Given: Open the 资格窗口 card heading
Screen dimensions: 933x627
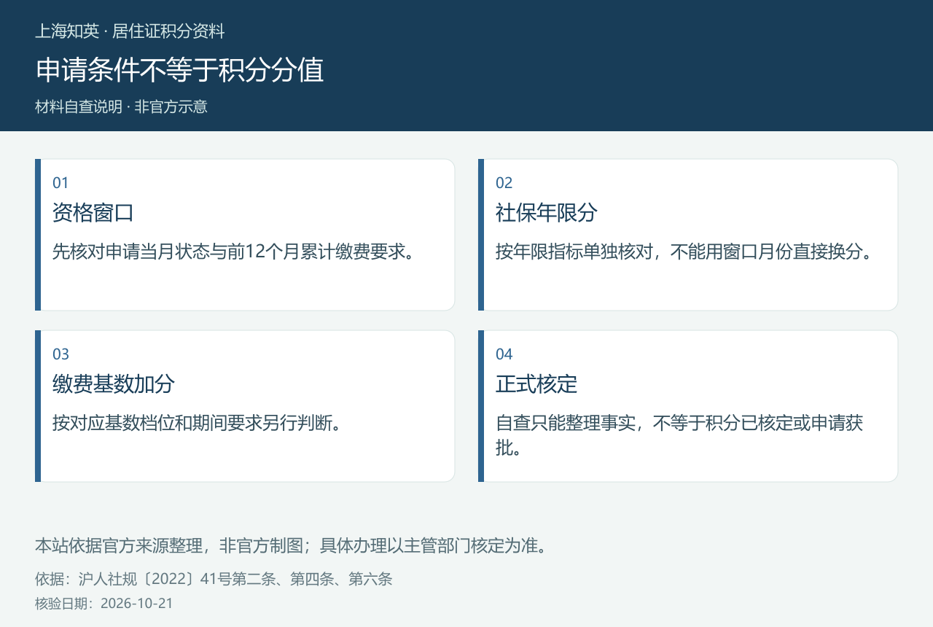Looking at the screenshot, I should click(x=93, y=213).
